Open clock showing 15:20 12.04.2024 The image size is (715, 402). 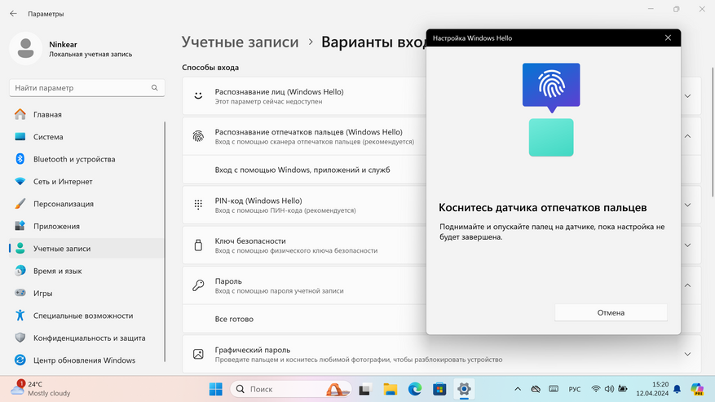point(652,389)
